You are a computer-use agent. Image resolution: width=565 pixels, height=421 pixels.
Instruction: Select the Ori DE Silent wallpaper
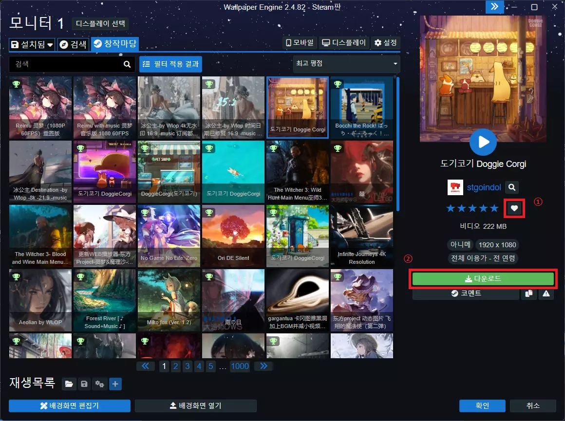click(x=233, y=236)
